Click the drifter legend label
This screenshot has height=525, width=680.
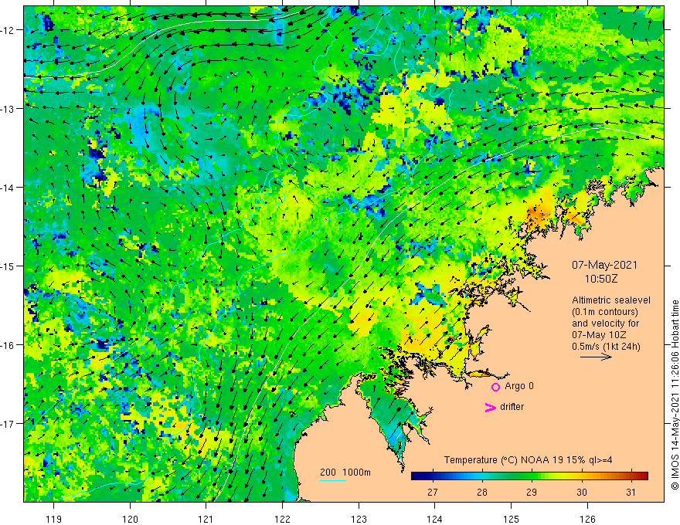512,407
